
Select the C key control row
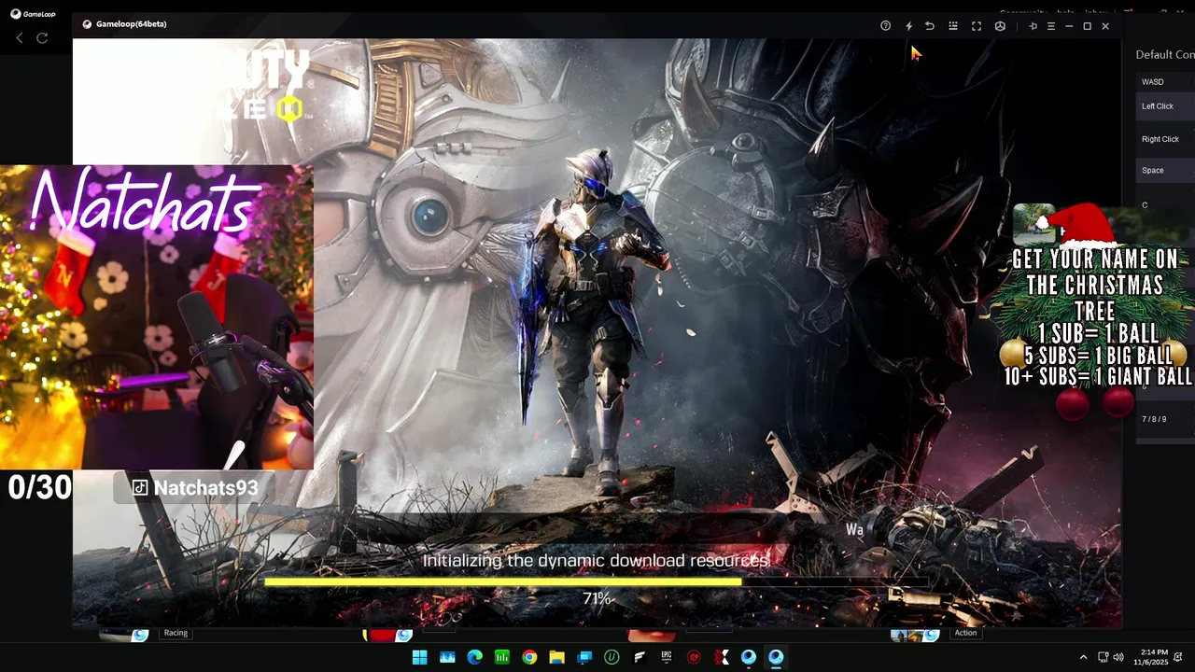click(1166, 204)
